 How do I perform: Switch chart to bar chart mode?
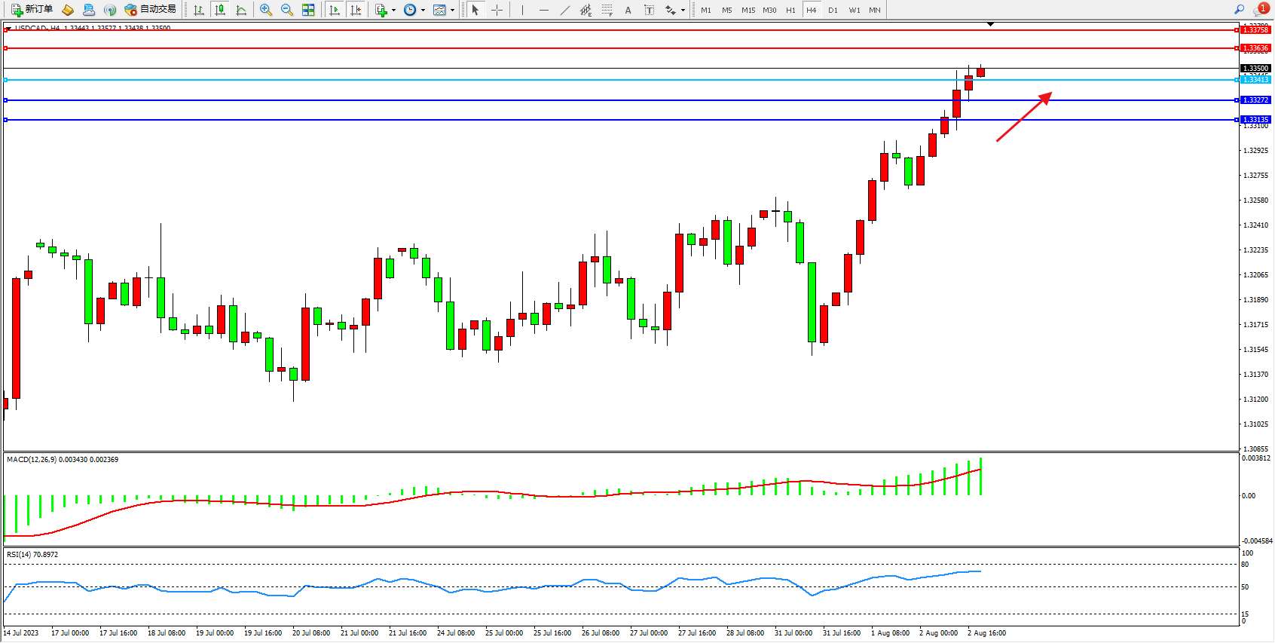pyautogui.click(x=199, y=10)
